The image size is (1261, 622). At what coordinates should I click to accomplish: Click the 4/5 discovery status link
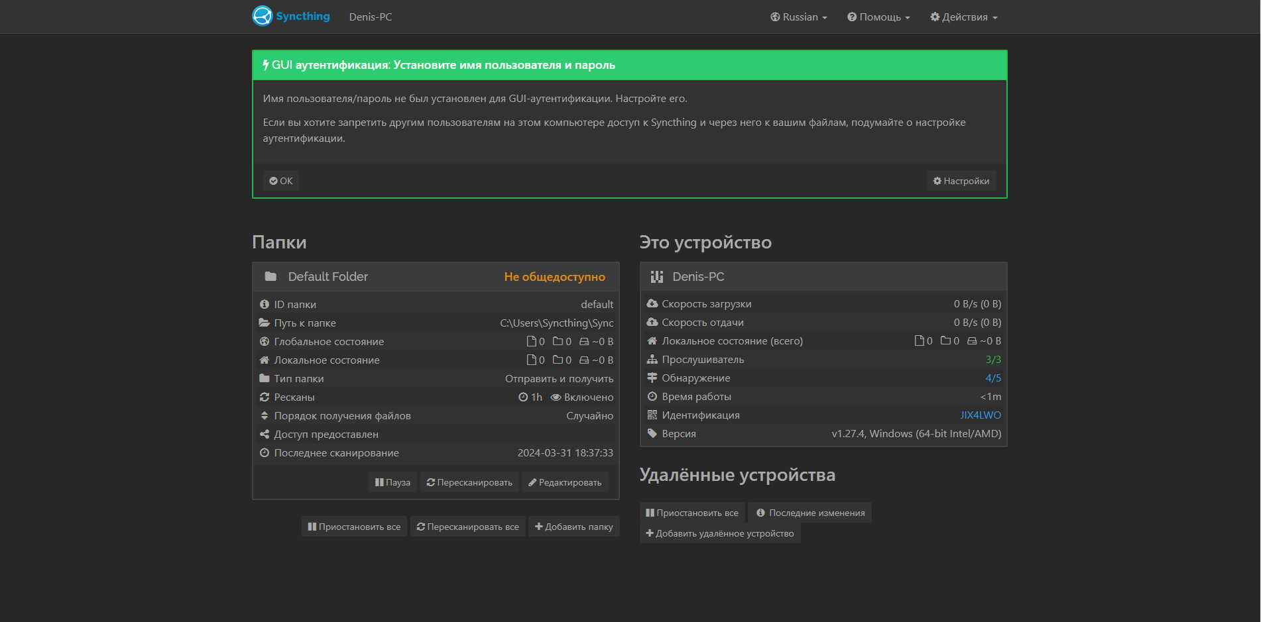click(993, 378)
